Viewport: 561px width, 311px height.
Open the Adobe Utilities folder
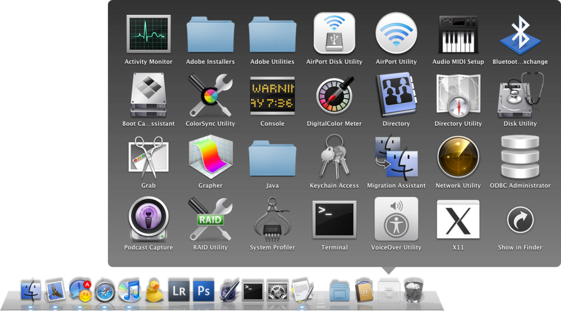click(272, 34)
